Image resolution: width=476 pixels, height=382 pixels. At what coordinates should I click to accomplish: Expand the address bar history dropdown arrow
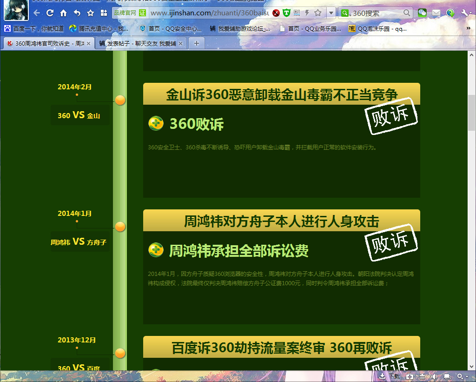coord(331,13)
